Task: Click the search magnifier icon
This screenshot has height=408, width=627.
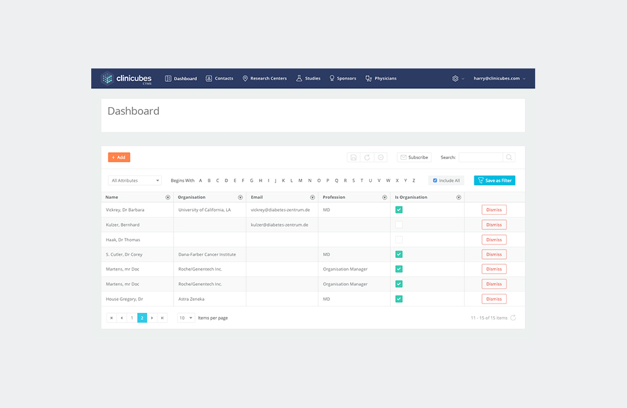Action: pos(509,157)
